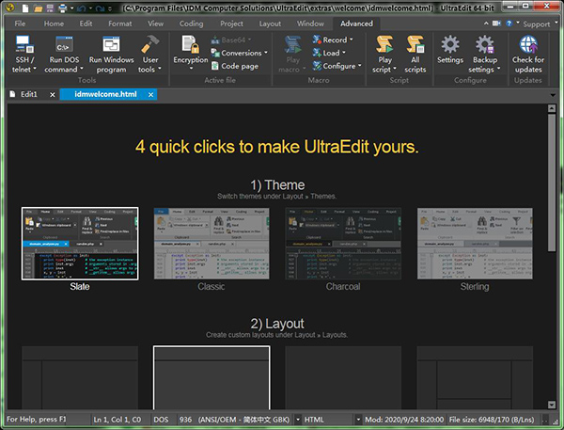This screenshot has height=430, width=564.
Task: Click the Save icon in title bar
Action: point(50,8)
